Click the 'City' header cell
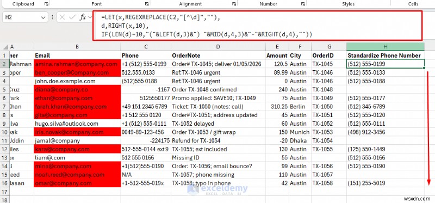This screenshot has height=203, width=435. [x=300, y=56]
